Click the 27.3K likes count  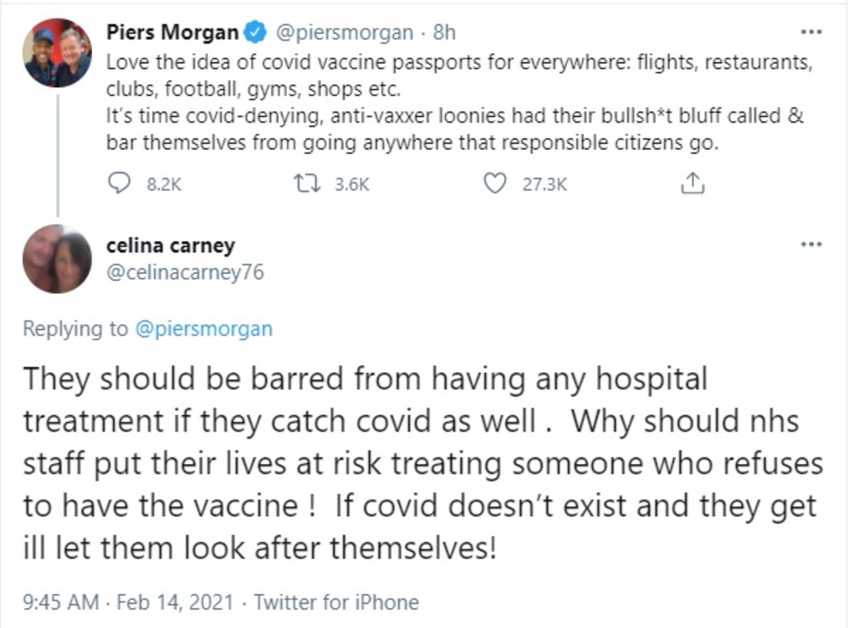[x=544, y=184]
